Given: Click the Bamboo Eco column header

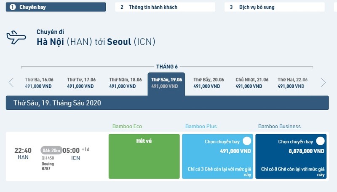Looking at the screenshot, I should [127, 126].
